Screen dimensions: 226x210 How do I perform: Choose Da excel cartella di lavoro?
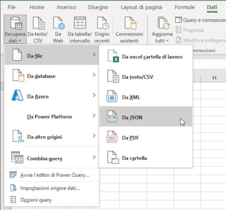click(146, 56)
